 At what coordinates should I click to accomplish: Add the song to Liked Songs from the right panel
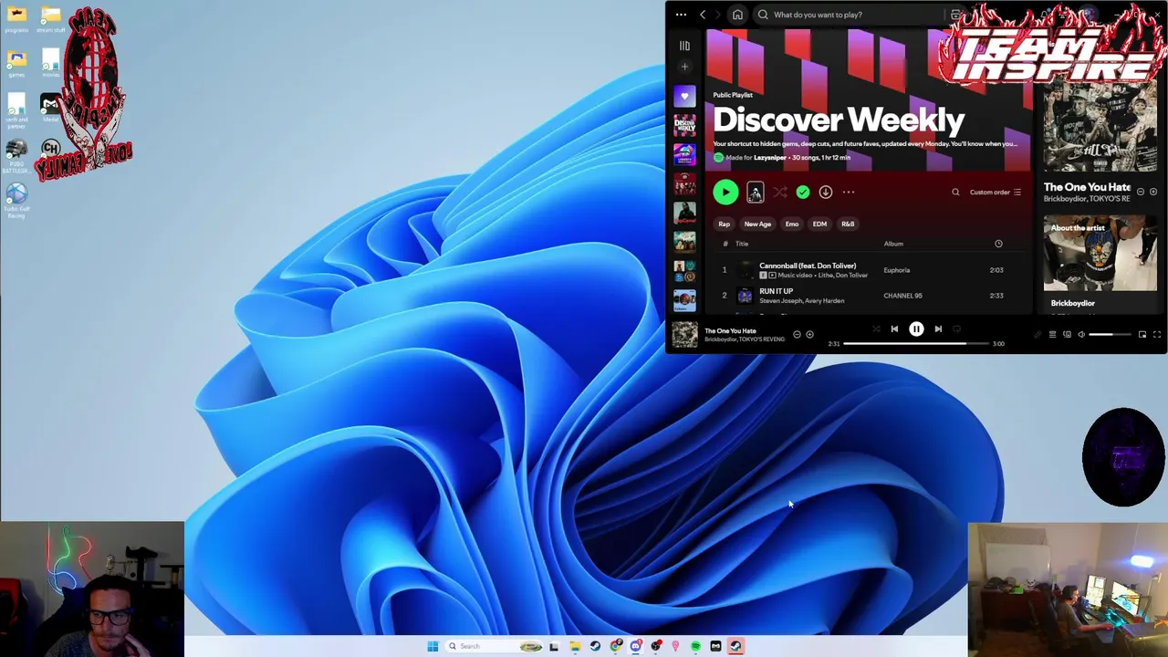[1153, 192]
